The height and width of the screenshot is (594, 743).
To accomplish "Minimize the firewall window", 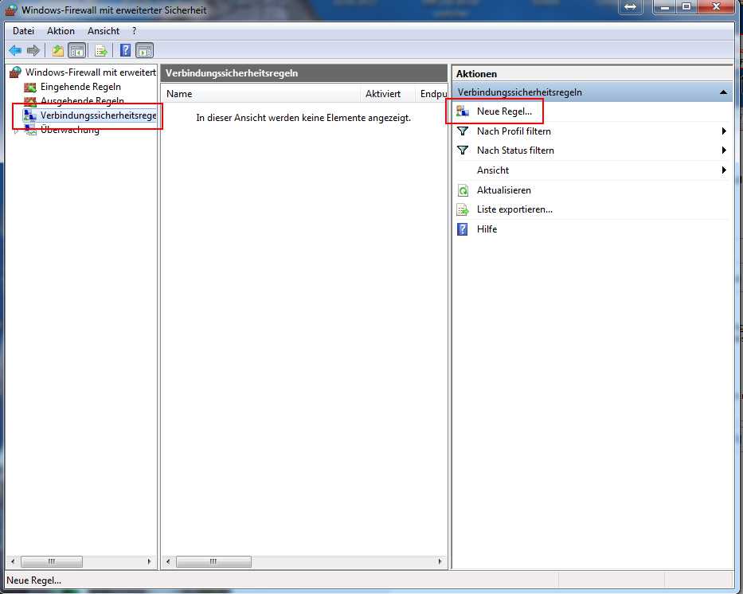I will [664, 7].
